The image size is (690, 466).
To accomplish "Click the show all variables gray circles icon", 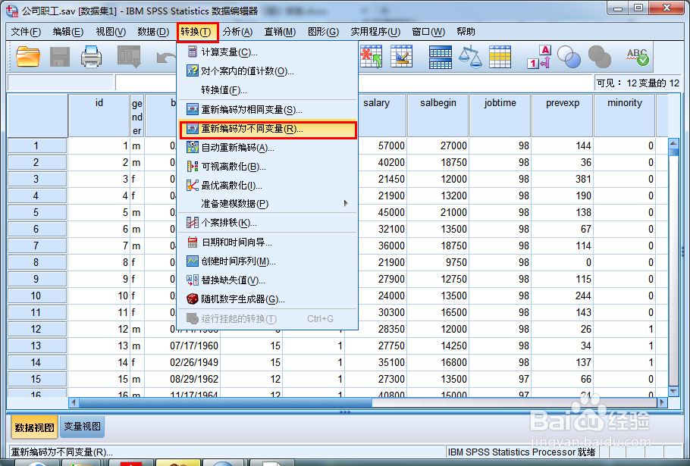I will pos(599,57).
